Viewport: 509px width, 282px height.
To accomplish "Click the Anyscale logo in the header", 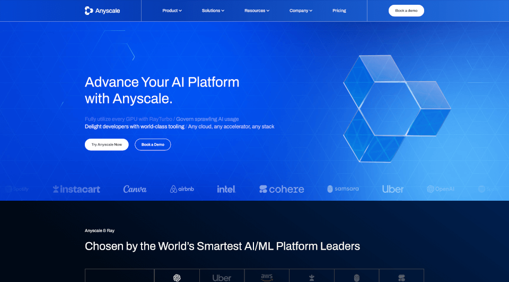I will [102, 11].
